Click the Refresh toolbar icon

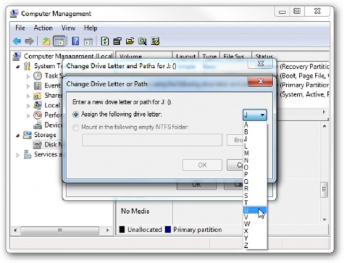[105, 41]
